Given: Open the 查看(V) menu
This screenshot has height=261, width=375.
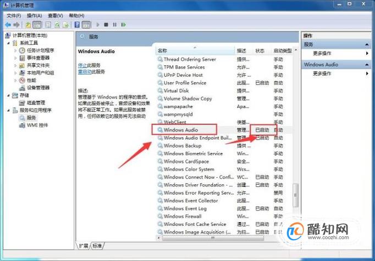Looking at the screenshot, I should (56, 15).
